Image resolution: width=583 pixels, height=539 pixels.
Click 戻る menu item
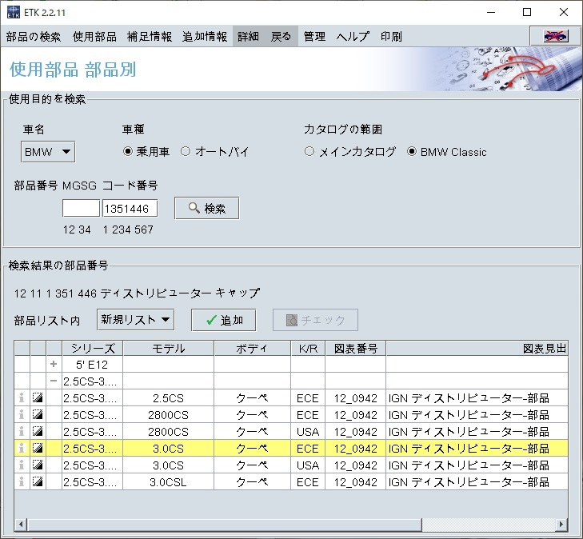click(x=281, y=37)
